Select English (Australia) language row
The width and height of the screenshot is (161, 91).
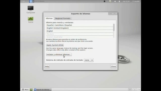[79, 37]
